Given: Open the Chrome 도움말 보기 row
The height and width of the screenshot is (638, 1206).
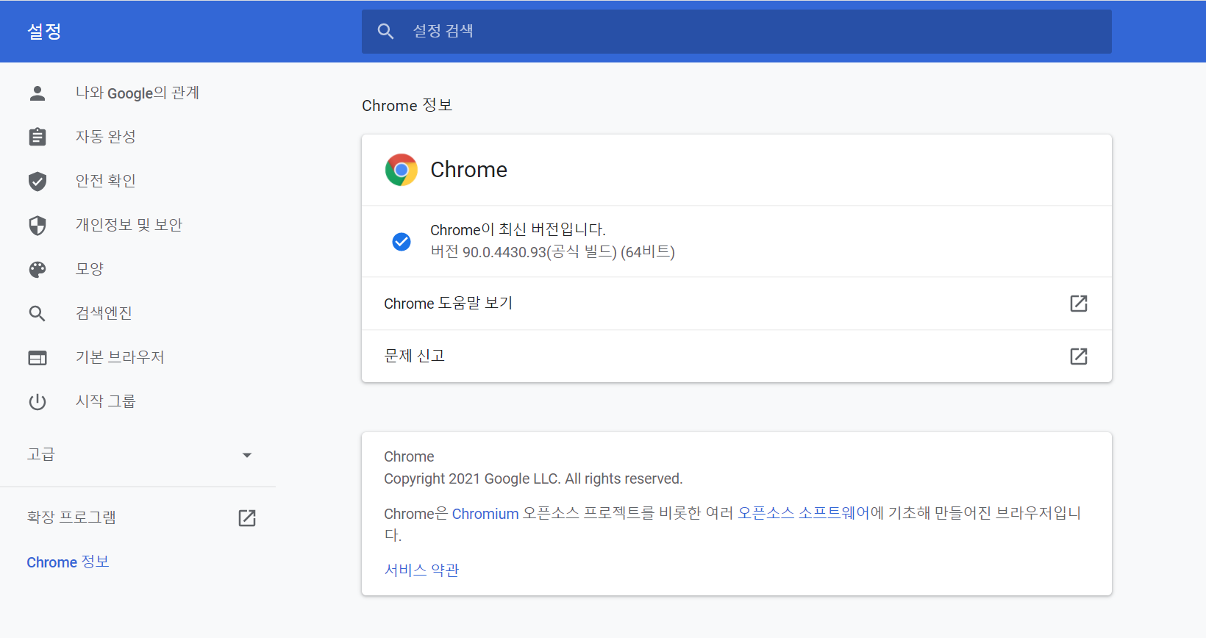Looking at the screenshot, I should [x=736, y=304].
